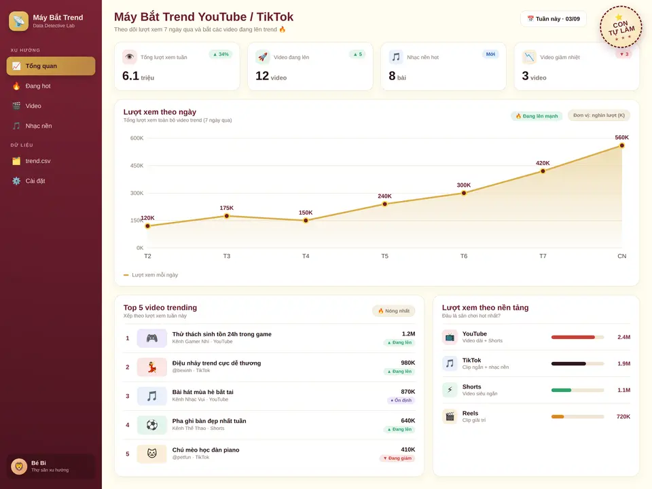The height and width of the screenshot is (489, 652).
Task: Click the rocket icon on Video đang lên
Action: coord(263,57)
